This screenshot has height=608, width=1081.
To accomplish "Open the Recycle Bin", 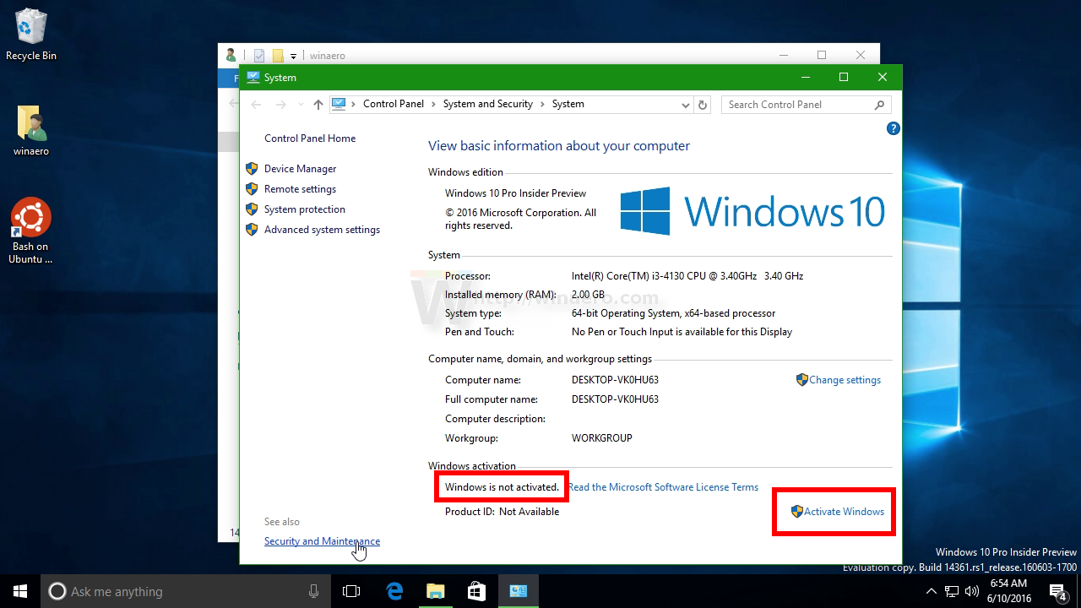I will 30,25.
